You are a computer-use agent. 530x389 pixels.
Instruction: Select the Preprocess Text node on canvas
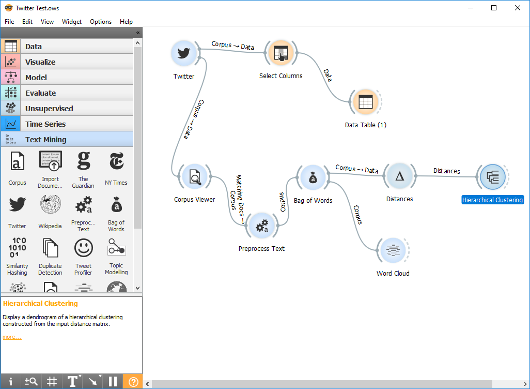(261, 226)
